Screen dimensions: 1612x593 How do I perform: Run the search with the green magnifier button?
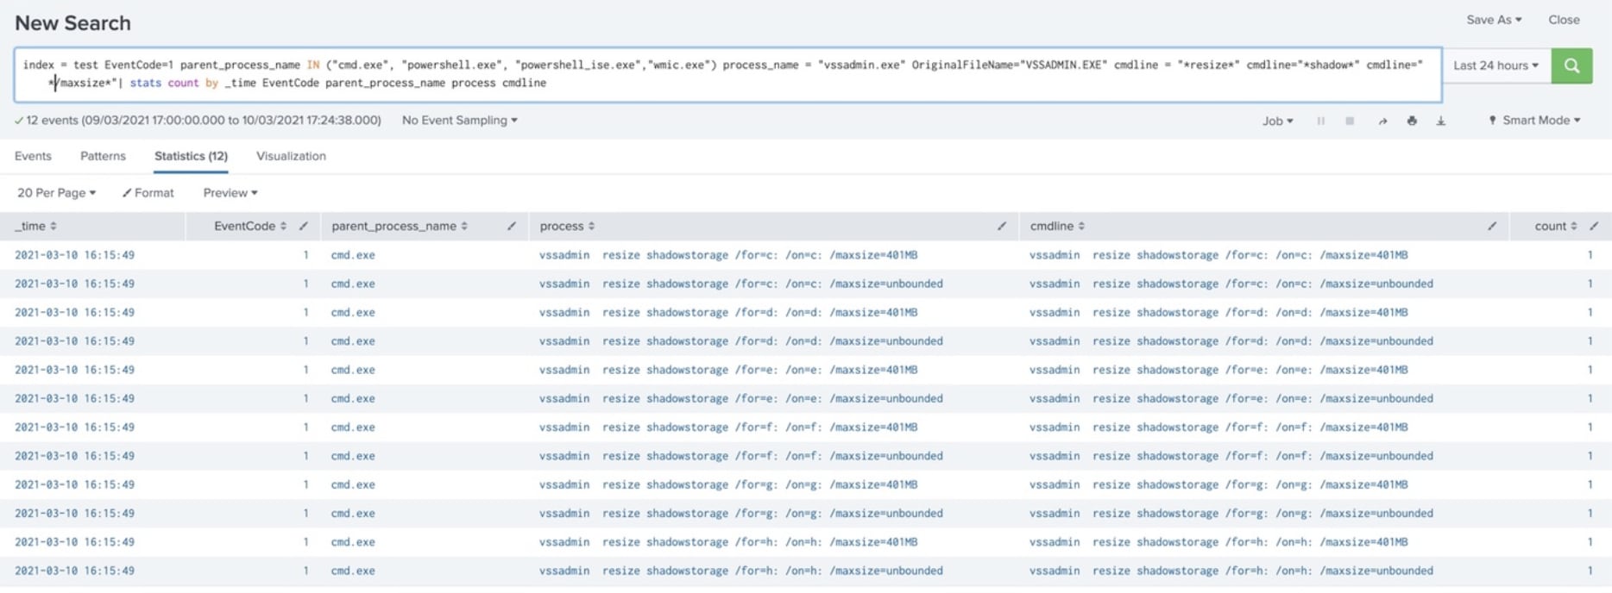point(1571,66)
